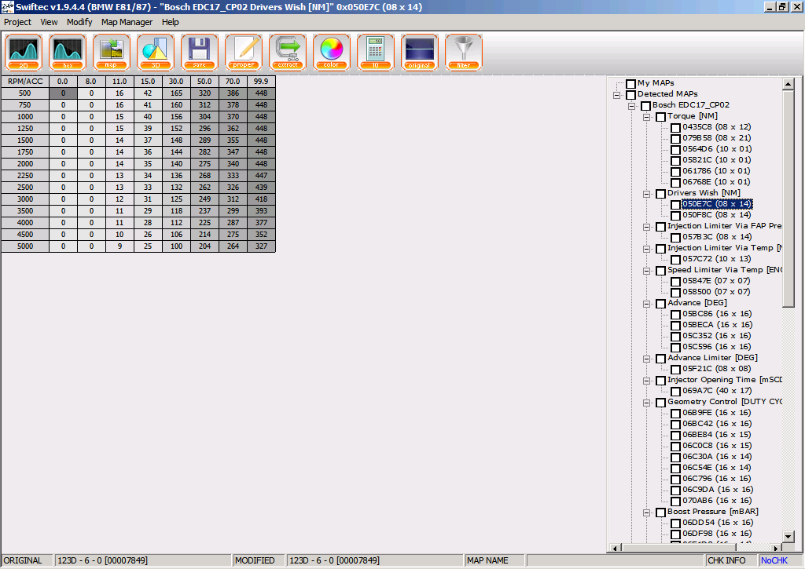Open the filter funnel icon
The height and width of the screenshot is (569, 805).
click(x=464, y=52)
